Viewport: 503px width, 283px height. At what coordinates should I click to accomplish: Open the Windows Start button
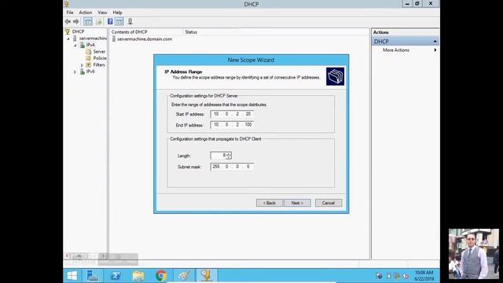[72, 276]
